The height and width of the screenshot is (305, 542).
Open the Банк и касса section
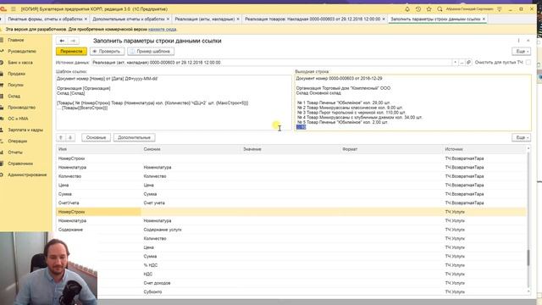point(20,63)
